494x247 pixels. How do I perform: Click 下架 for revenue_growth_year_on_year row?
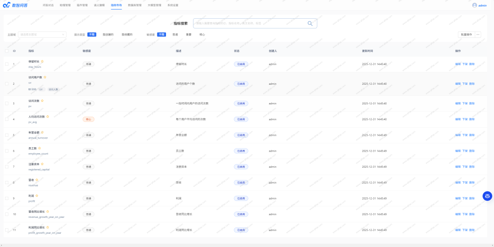point(465,214)
